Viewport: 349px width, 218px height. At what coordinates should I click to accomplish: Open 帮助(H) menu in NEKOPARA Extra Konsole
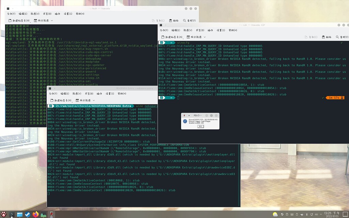[122, 94]
